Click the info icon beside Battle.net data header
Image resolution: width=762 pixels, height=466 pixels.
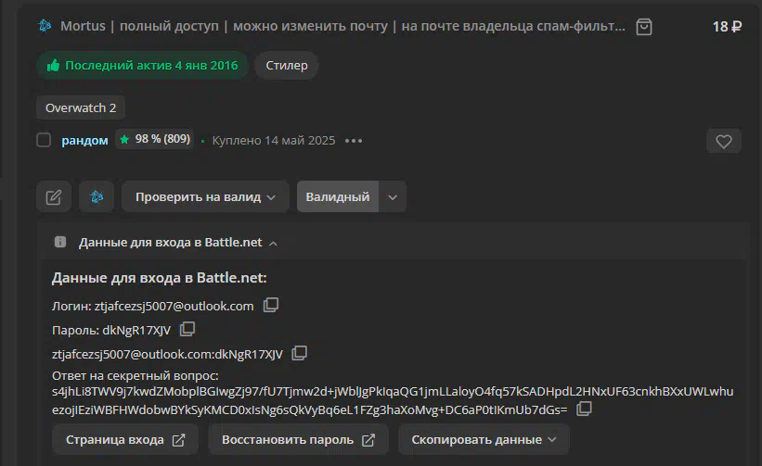60,242
